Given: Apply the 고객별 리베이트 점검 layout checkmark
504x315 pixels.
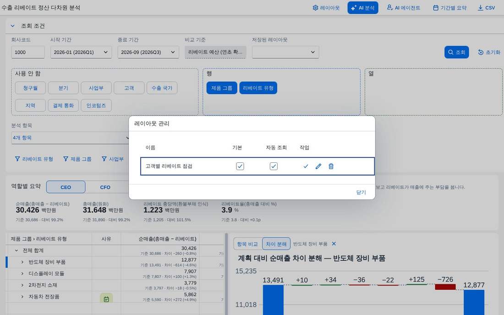Looking at the screenshot, I should pos(306,166).
